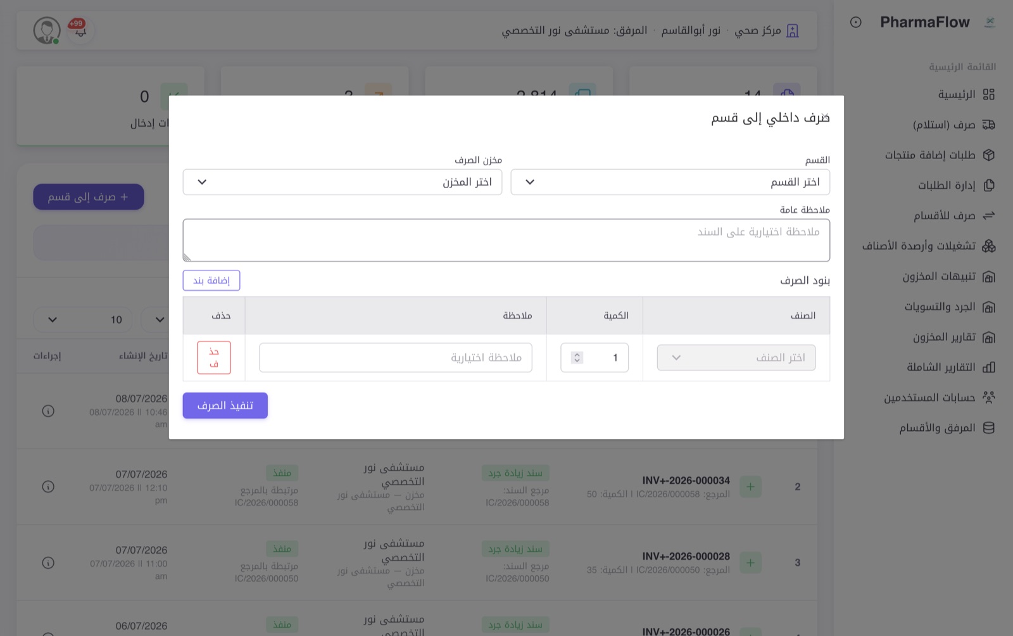
Task: Click the صرف إلى قسم button behind dialog
Action: click(89, 197)
